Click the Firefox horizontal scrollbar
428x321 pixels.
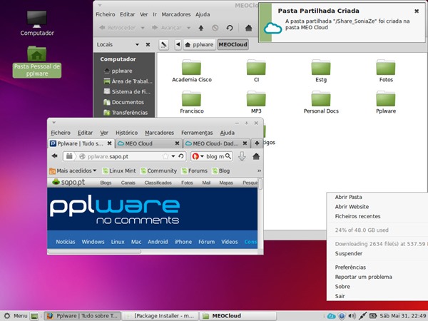click(94, 251)
